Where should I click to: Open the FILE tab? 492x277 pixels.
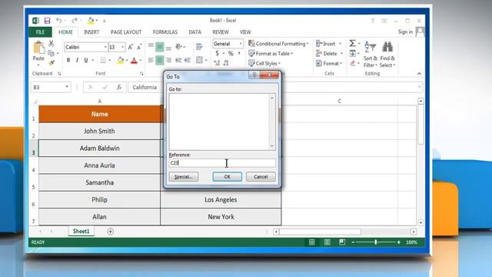click(x=40, y=32)
